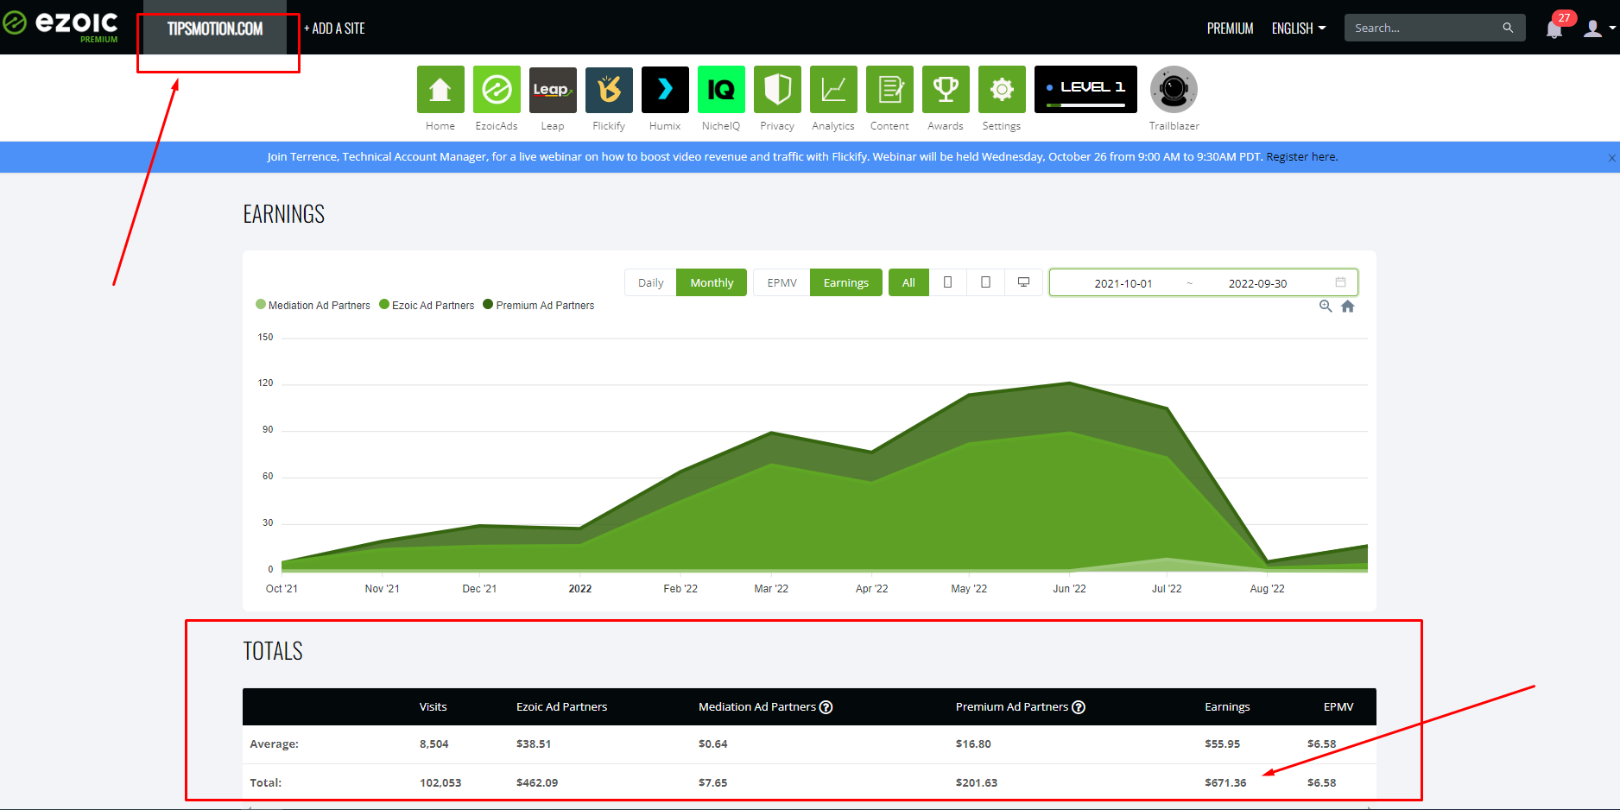Close the webinar announcement banner

1611,157
